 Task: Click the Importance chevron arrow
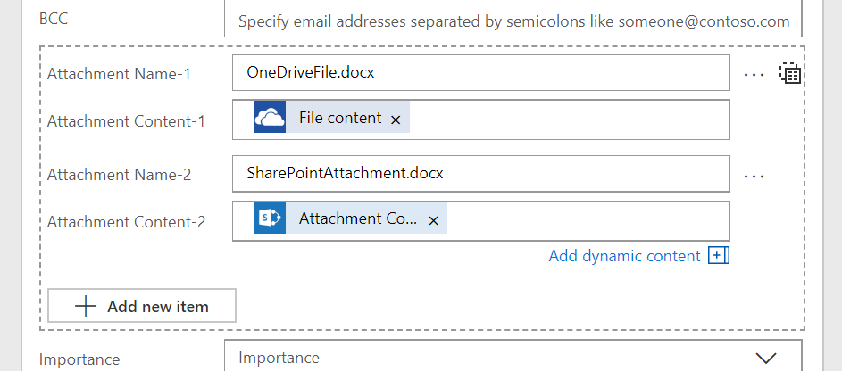766,358
